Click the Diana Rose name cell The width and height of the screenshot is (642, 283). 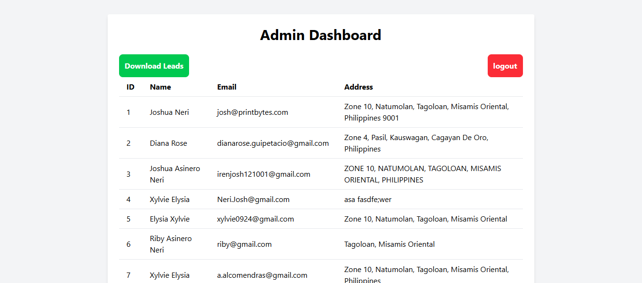click(x=168, y=143)
